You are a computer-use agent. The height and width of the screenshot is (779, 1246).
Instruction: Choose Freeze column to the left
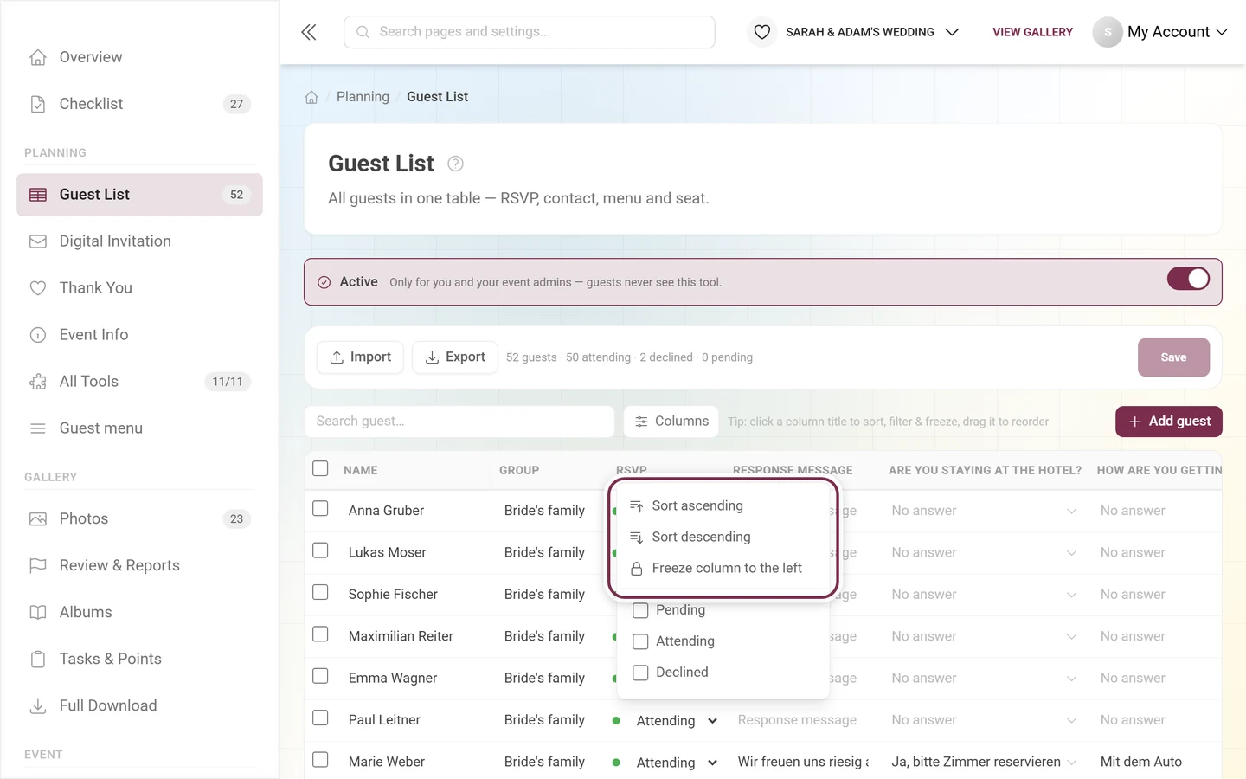tap(723, 569)
